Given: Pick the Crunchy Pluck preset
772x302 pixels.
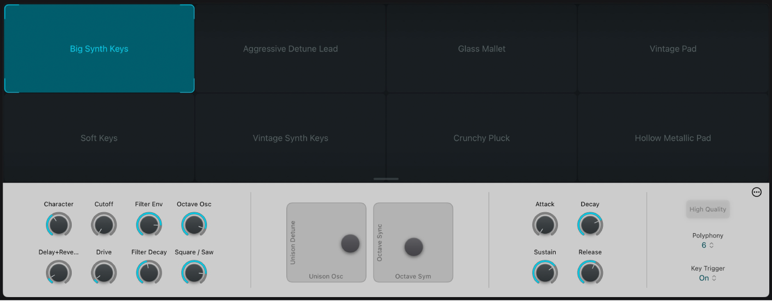Looking at the screenshot, I should (x=482, y=138).
